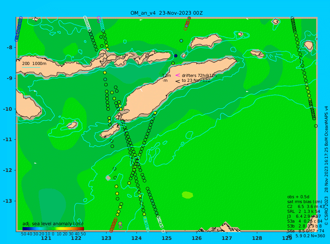The image size is (330, 244).
Task: Click the longitude axis label "127"
Action: pyautogui.click(x=227, y=238)
